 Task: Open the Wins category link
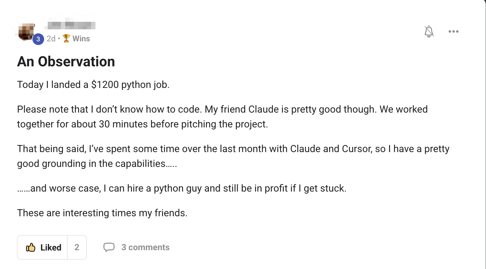(x=81, y=39)
